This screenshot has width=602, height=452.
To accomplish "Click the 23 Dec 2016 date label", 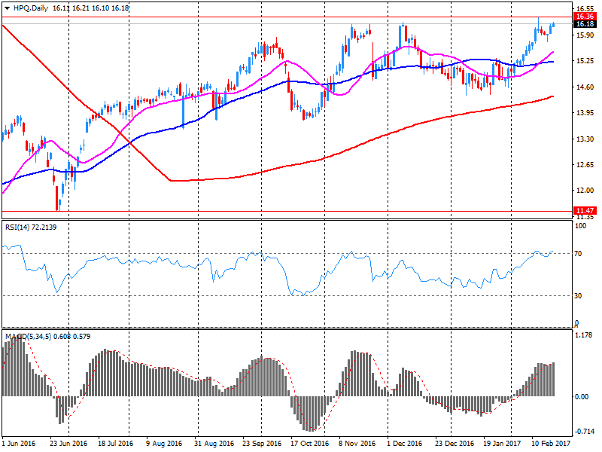I will pyautogui.click(x=455, y=443).
